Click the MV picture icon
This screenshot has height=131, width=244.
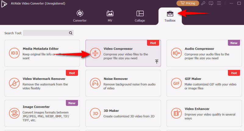tap(110, 13)
